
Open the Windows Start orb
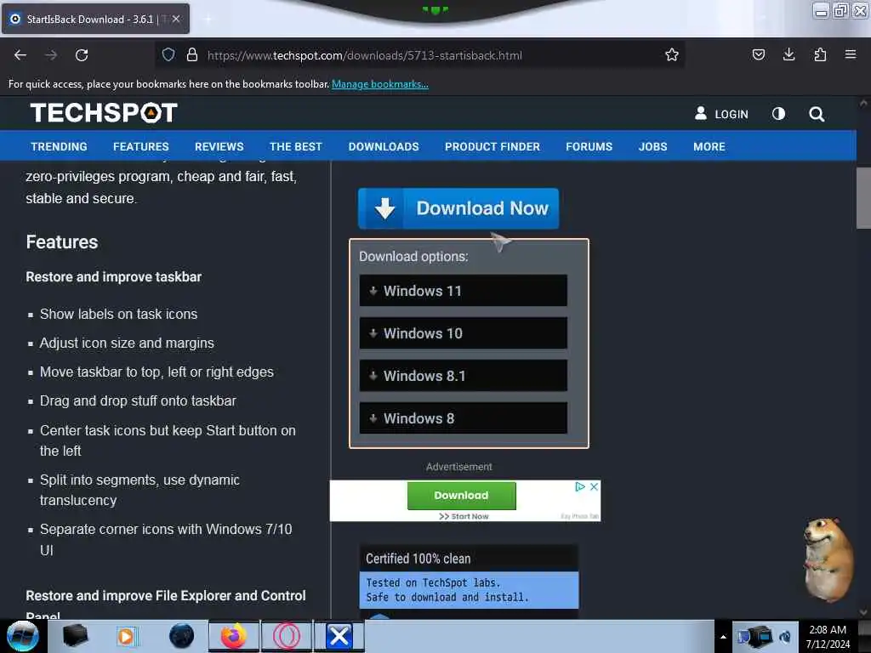pyautogui.click(x=22, y=636)
